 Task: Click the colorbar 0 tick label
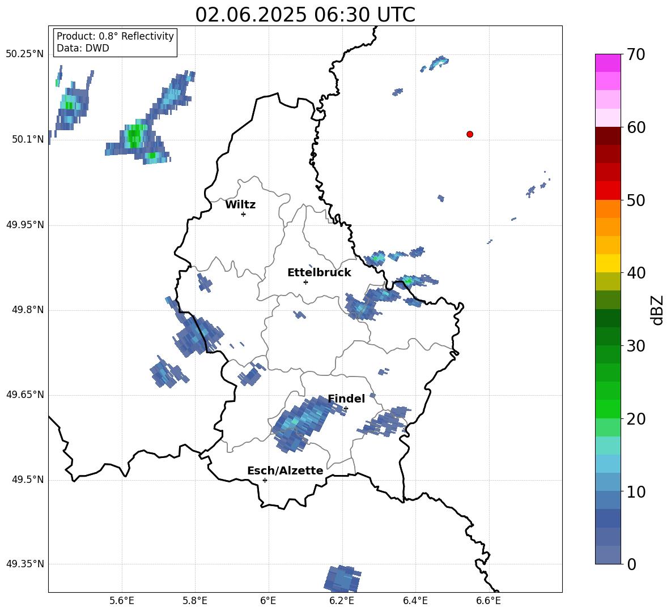pyautogui.click(x=632, y=564)
